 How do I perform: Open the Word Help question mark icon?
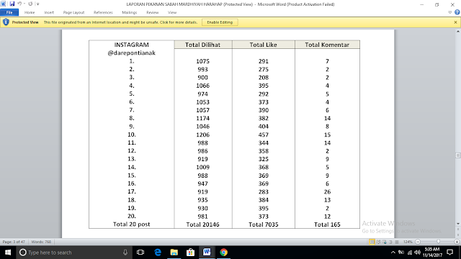click(457, 12)
